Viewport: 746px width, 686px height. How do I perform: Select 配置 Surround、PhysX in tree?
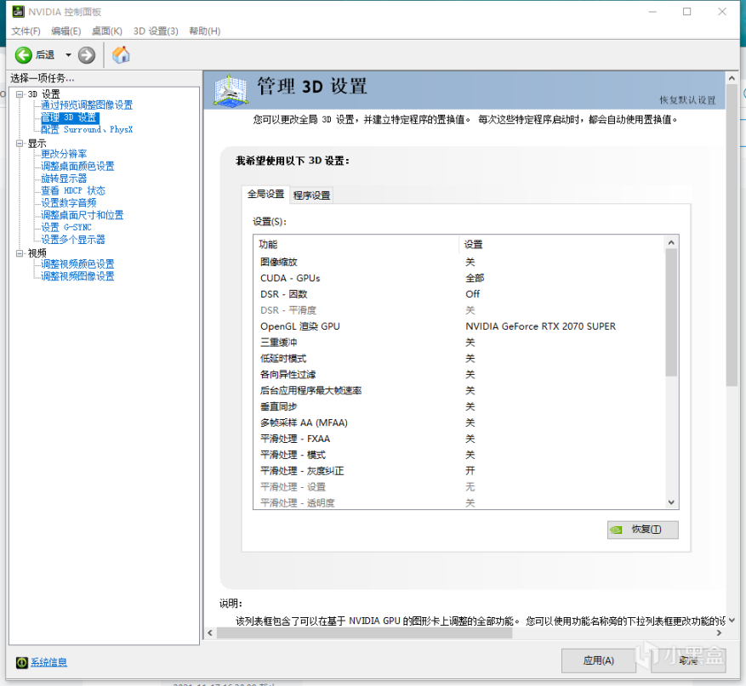[87, 129]
